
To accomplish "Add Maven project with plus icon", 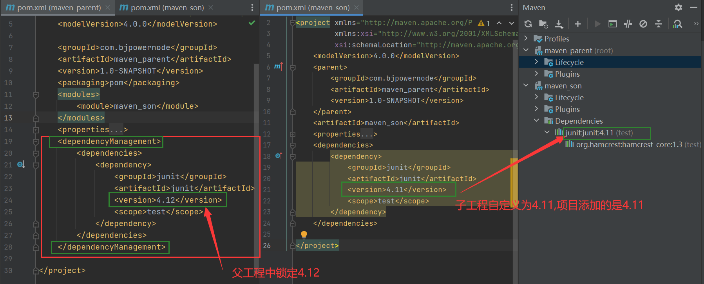I will [577, 24].
